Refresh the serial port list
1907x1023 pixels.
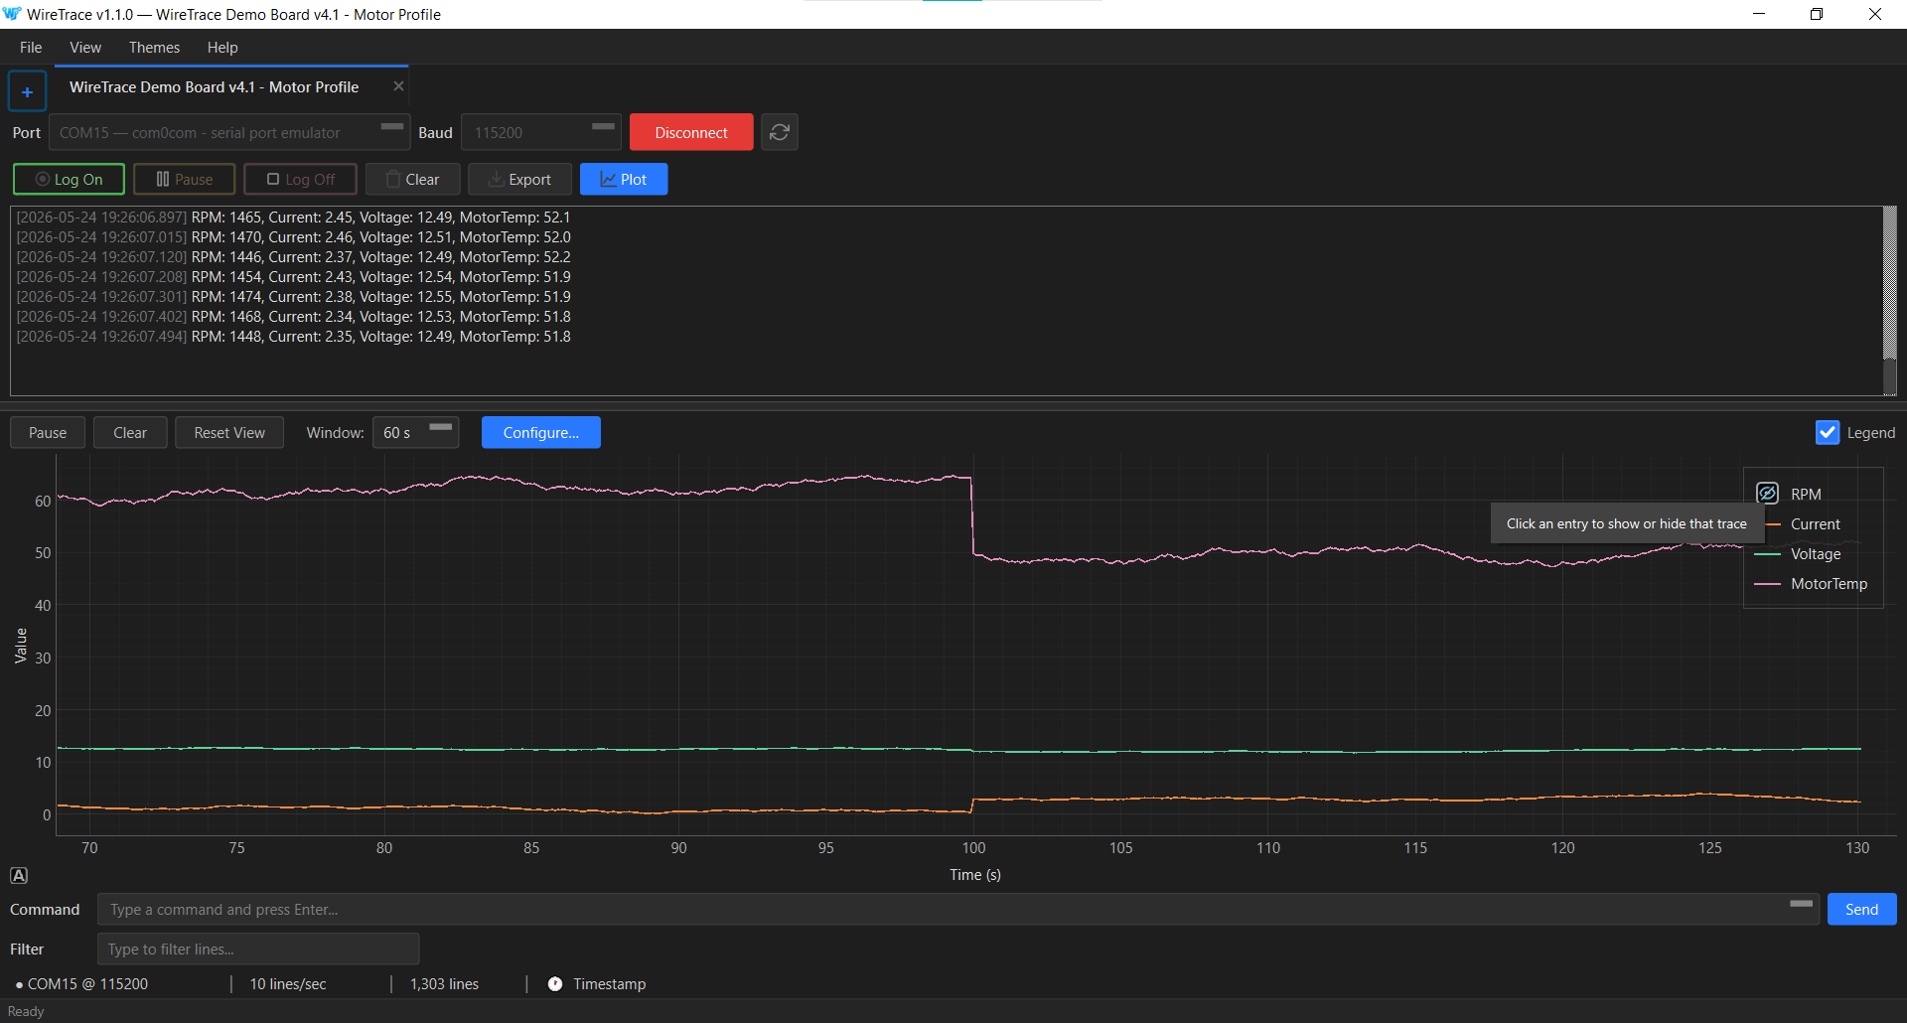tap(780, 132)
